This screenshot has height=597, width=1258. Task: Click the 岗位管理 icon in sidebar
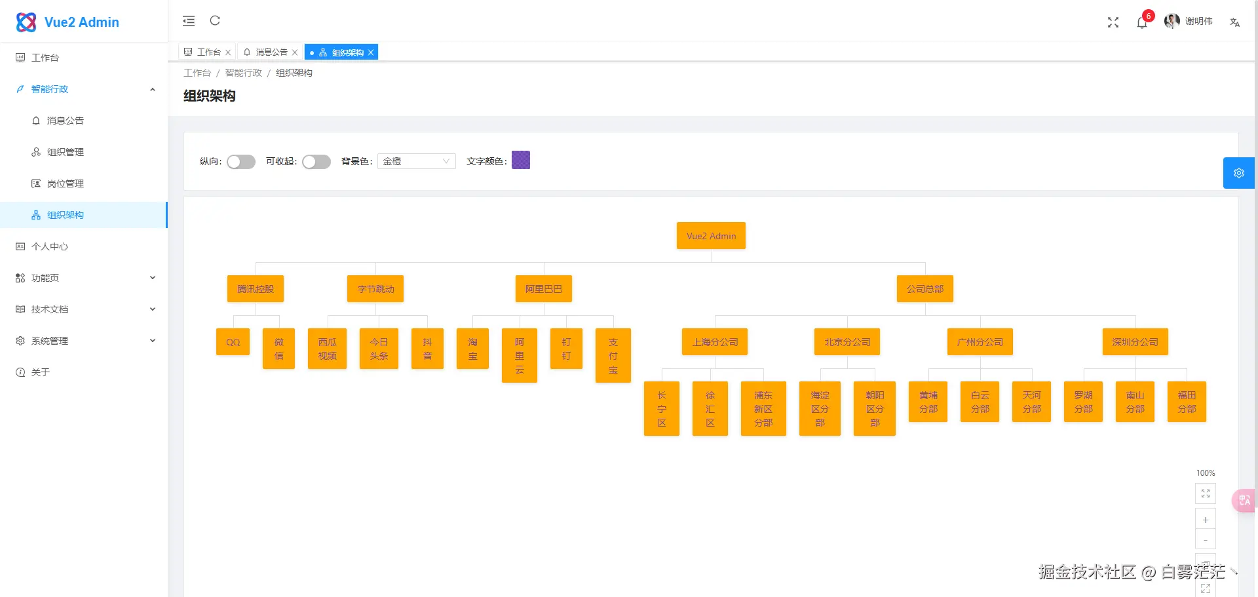click(x=36, y=183)
